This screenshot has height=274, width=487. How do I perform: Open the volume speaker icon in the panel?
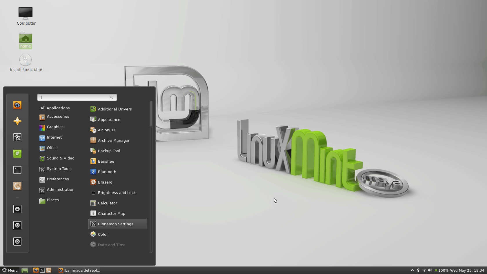(x=430, y=270)
